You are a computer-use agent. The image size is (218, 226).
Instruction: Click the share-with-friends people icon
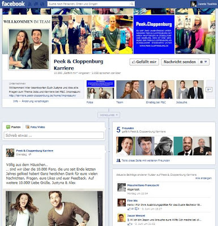tap(118, 160)
